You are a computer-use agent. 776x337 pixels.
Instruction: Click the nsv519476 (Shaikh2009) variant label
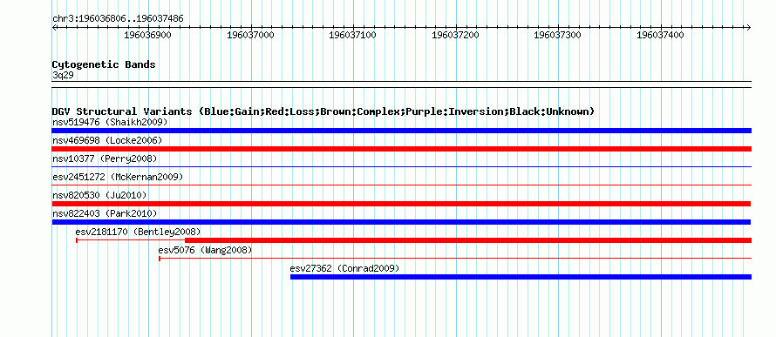tap(110, 122)
